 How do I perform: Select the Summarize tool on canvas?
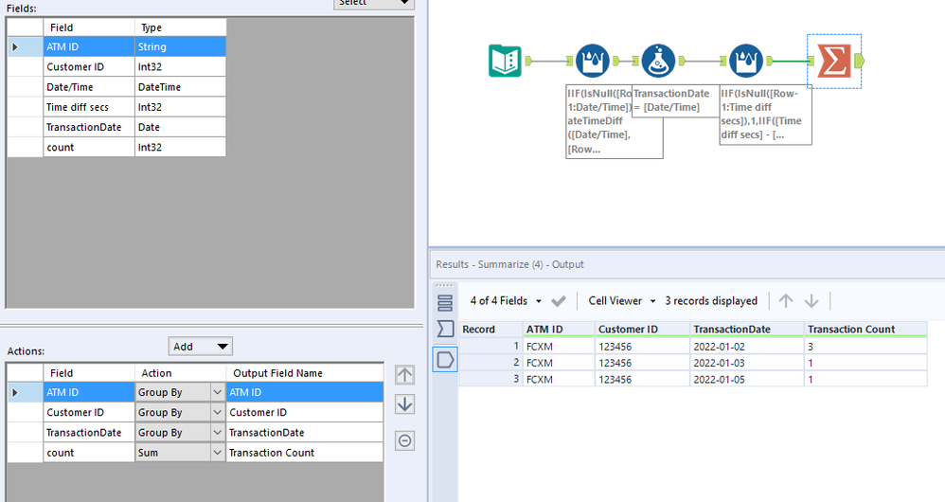[834, 61]
